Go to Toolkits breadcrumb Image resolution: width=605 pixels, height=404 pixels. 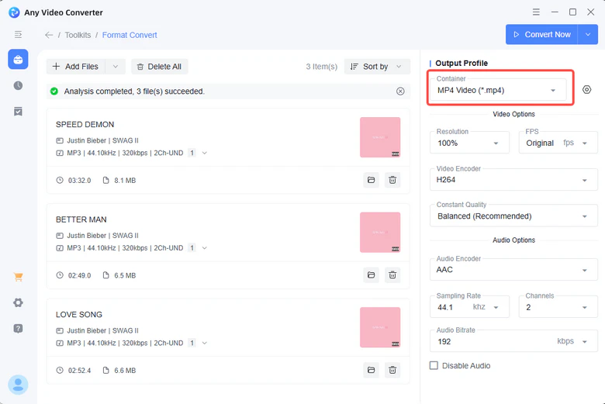pos(78,35)
